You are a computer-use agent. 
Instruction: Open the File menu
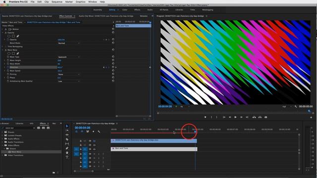pos(32,2)
